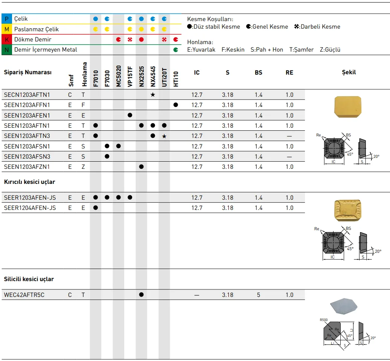Click the black dot in the SEEN1203AFEN1 row

pos(130,115)
